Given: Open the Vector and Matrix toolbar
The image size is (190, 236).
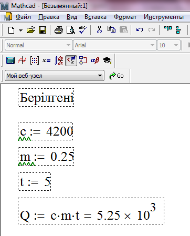Looking at the screenshot, I should [35, 60].
